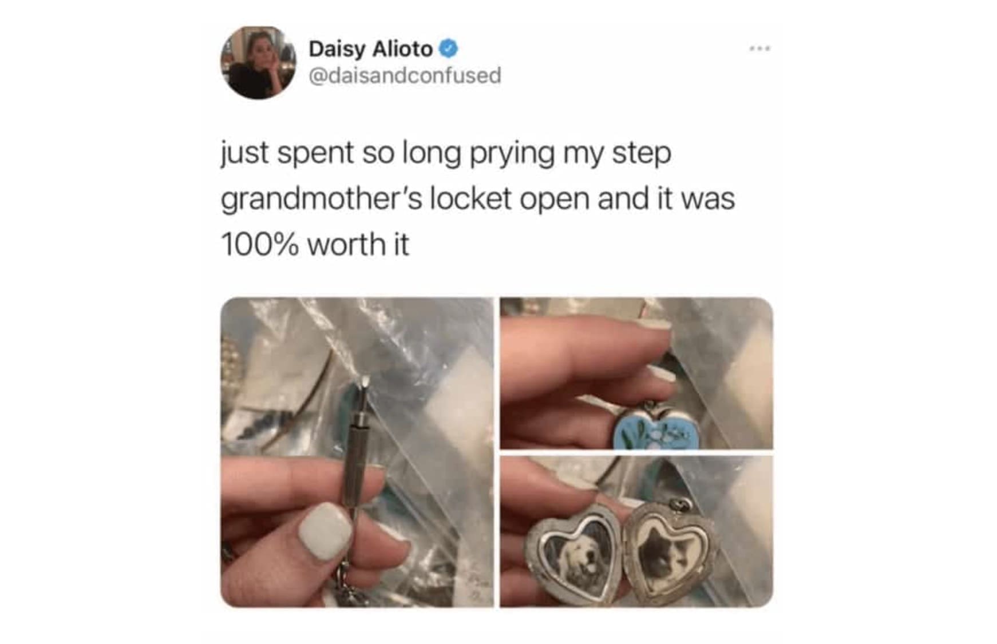Open the closed blue locket photo
Image resolution: width=997 pixels, height=644 pixels.
click(x=636, y=373)
